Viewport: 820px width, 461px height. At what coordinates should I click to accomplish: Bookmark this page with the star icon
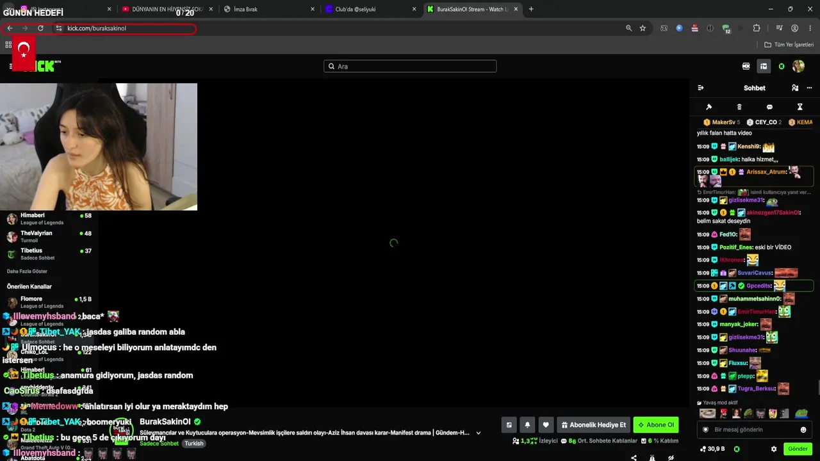(643, 28)
